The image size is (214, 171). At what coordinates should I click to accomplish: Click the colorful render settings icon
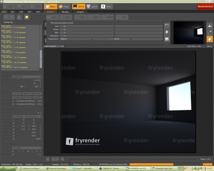[x=19, y=17]
